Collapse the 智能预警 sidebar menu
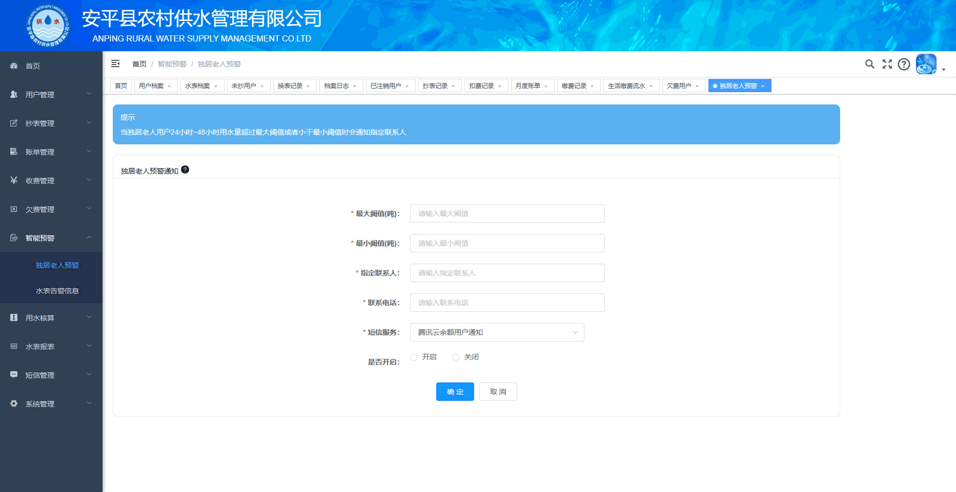 [51, 238]
